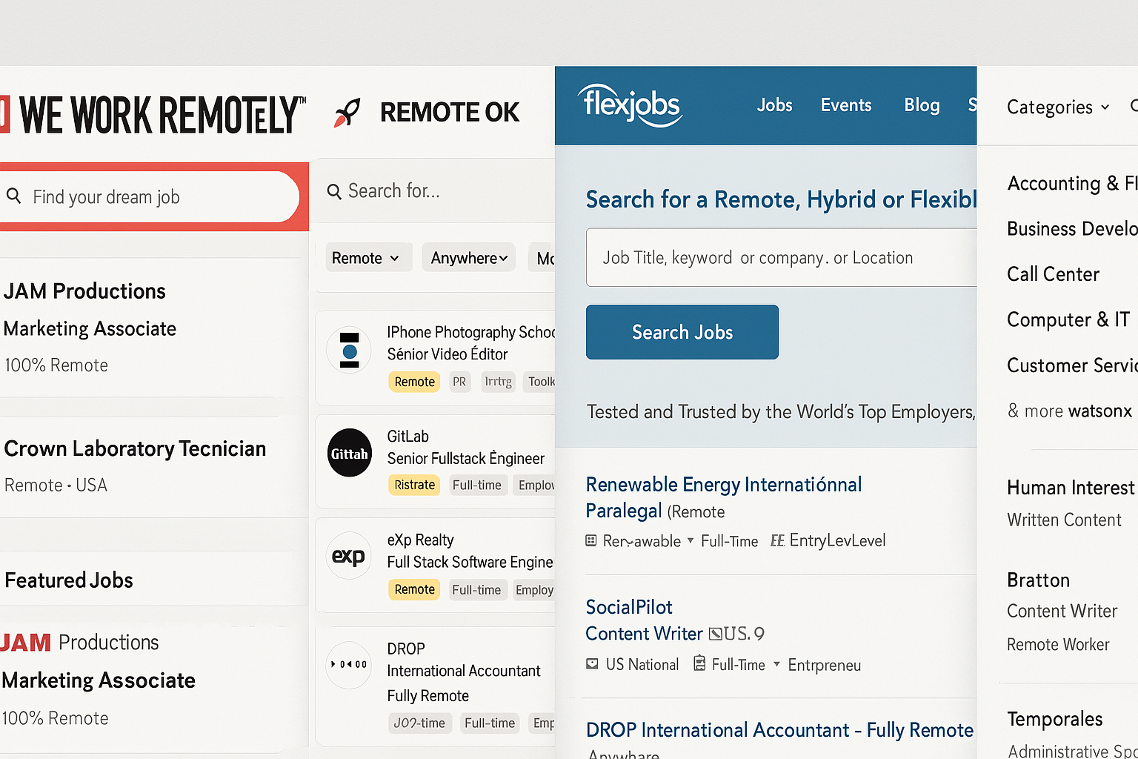Open the SocialPilot company link
Image resolution: width=1138 pixels, height=759 pixels.
tap(629, 607)
